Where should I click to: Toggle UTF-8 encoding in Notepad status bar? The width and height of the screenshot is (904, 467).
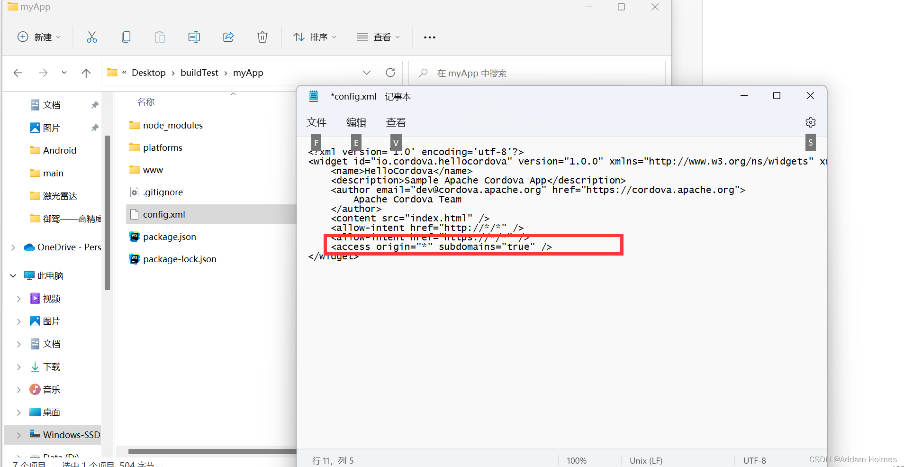point(754,460)
